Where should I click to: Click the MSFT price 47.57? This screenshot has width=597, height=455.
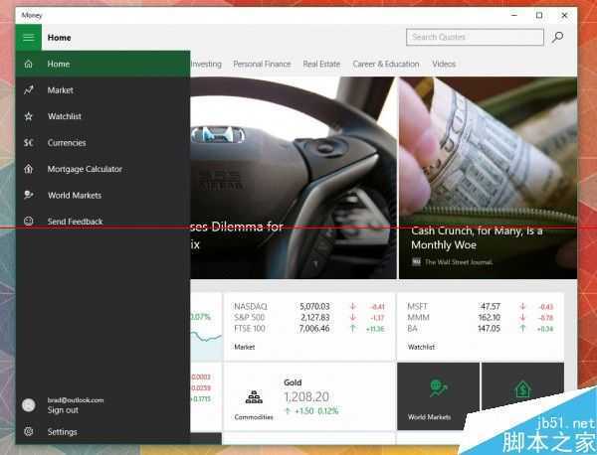[490, 306]
